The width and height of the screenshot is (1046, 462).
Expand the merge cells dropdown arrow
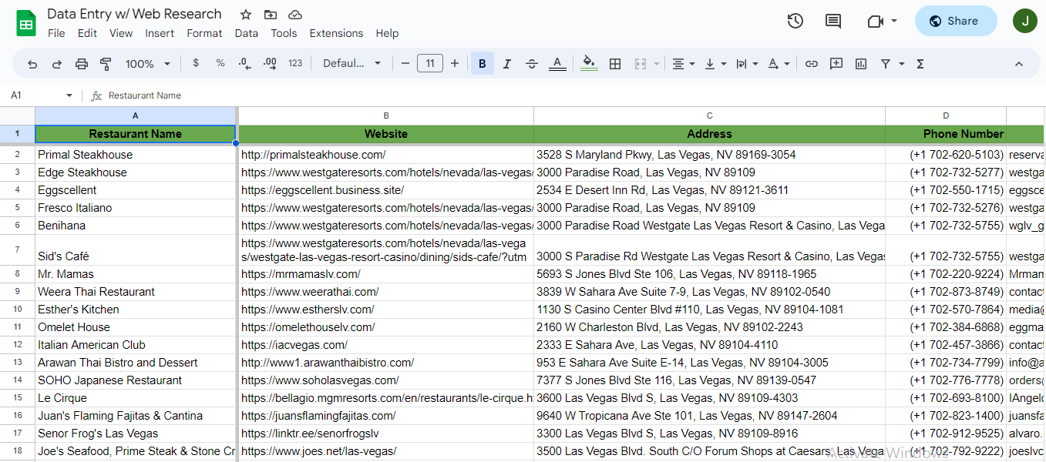click(x=656, y=63)
